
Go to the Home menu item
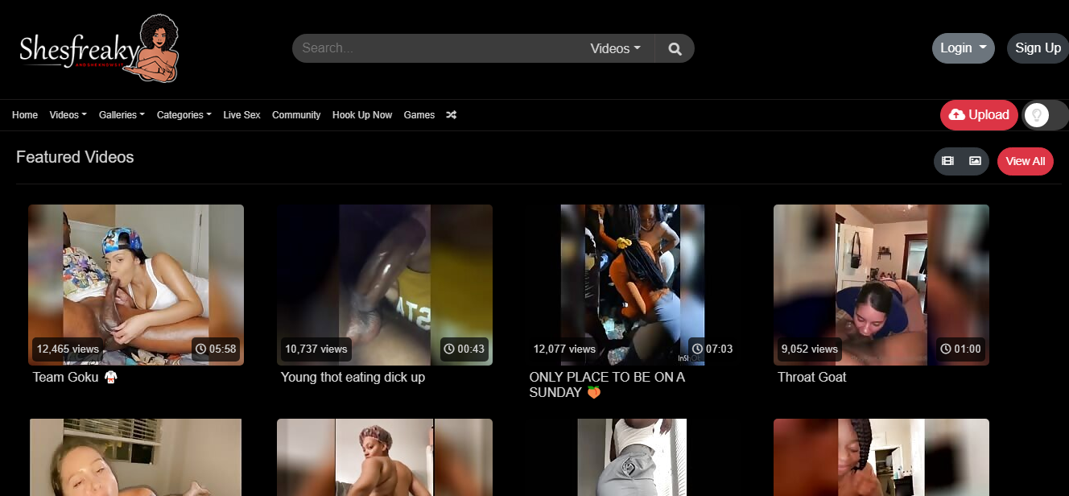tap(25, 115)
